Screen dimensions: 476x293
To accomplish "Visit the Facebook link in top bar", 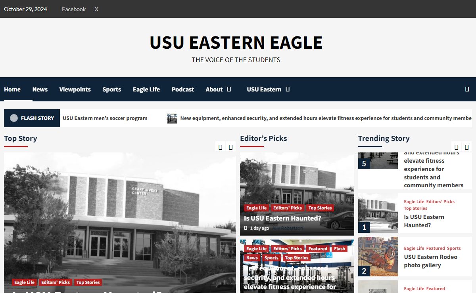I will coord(74,9).
